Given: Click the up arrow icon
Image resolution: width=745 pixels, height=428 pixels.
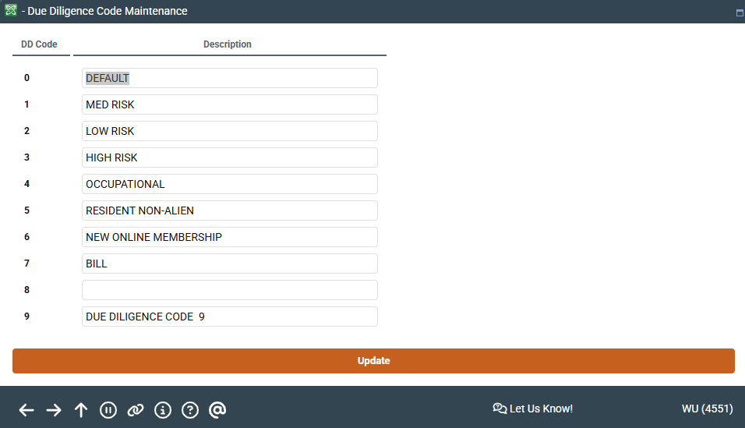Looking at the screenshot, I should coord(81,410).
